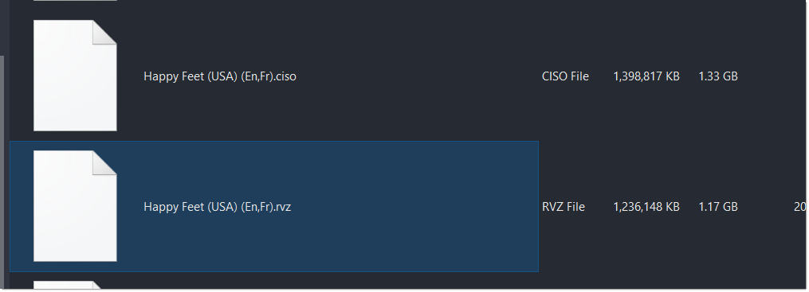This screenshot has height=292, width=809.
Task: Click the file name Happy Feet (USA) (En,Fr).ciso
Action: point(220,76)
